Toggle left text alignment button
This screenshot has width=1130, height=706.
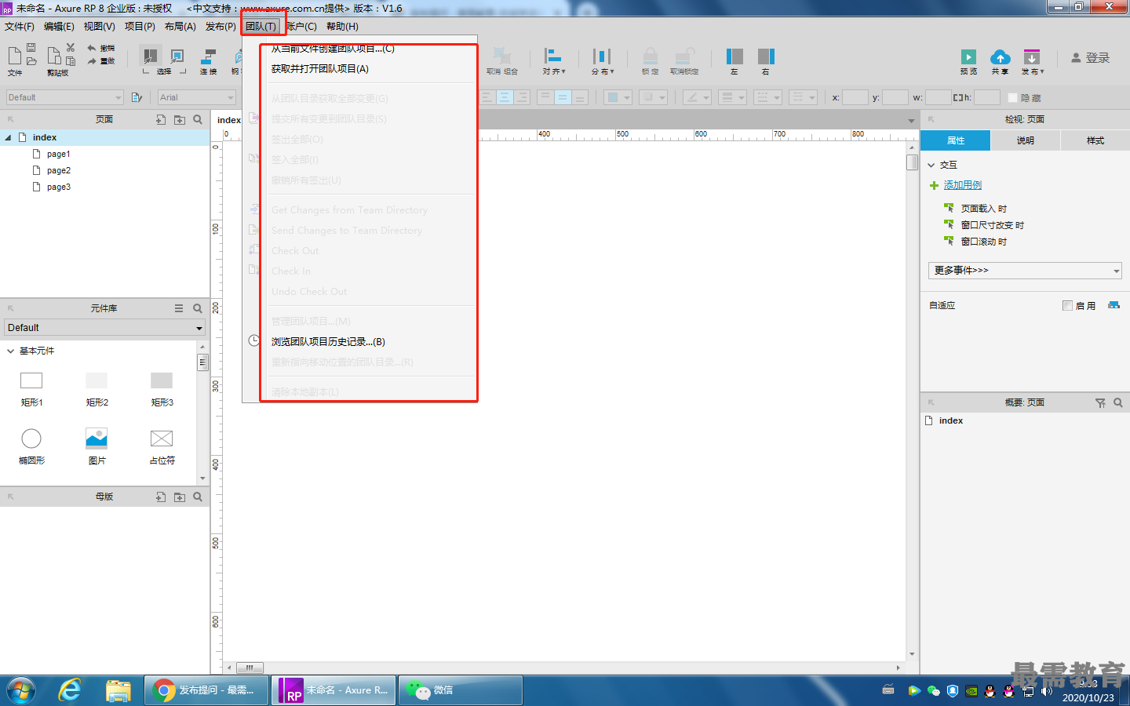pos(487,97)
